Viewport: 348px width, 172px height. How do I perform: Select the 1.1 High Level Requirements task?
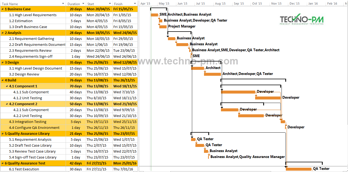(x=33, y=15)
